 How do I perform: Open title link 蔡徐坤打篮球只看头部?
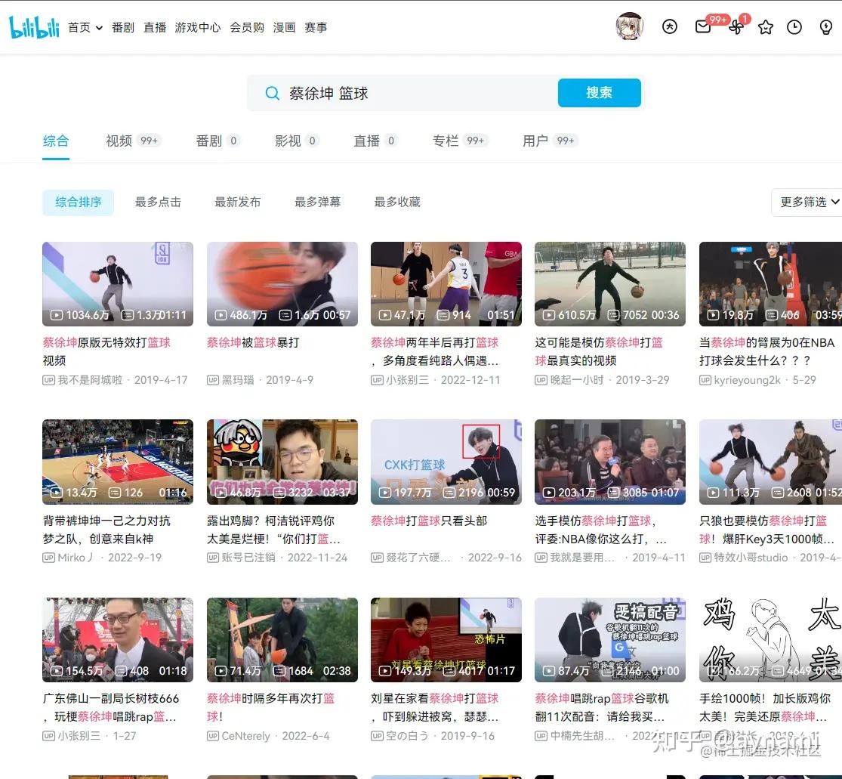coord(428,521)
